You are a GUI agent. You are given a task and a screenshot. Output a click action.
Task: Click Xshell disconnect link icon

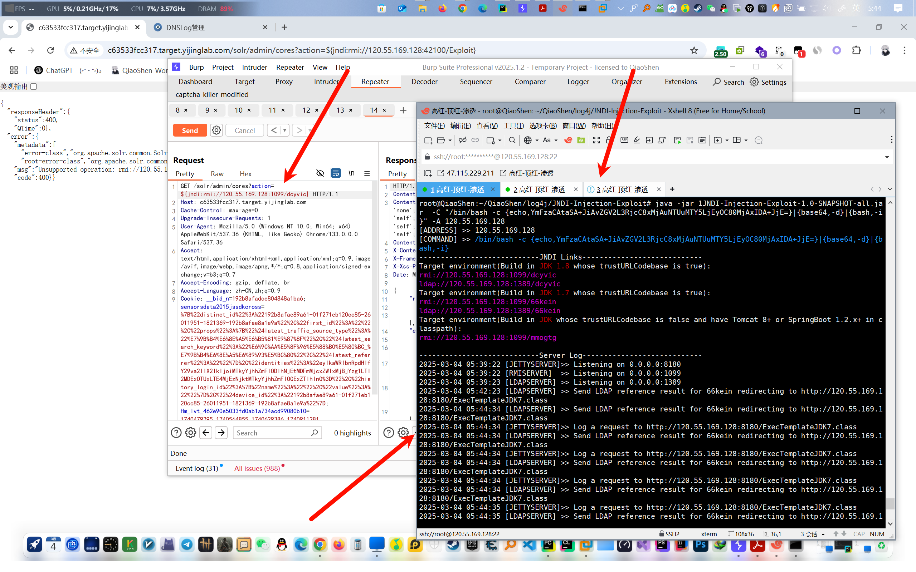(x=462, y=140)
